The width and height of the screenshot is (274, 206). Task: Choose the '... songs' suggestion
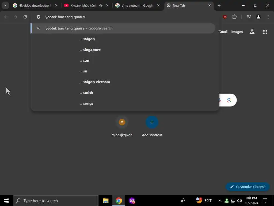(x=123, y=103)
